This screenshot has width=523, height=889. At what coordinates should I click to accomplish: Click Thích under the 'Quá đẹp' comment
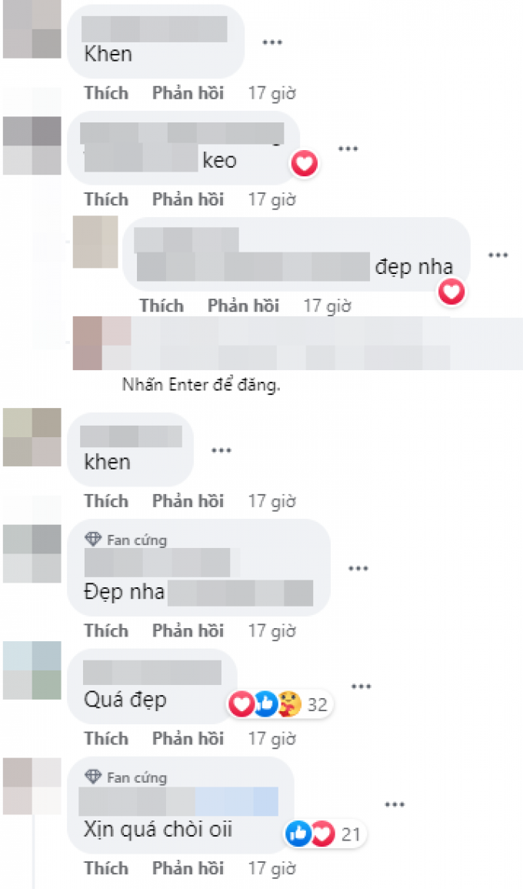(106, 738)
